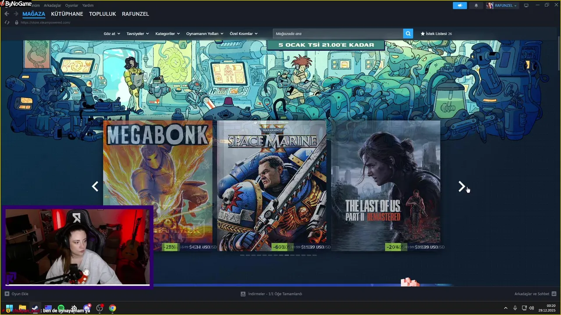Expand Göz at dropdown
The width and height of the screenshot is (561, 315).
pyautogui.click(x=112, y=34)
